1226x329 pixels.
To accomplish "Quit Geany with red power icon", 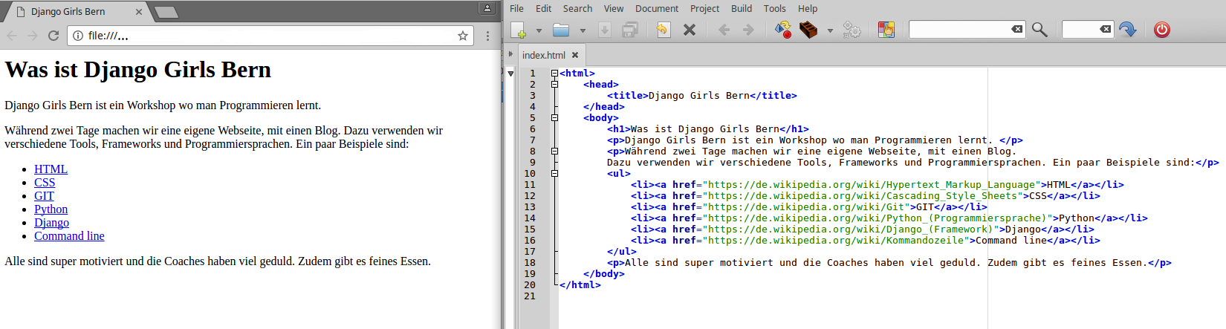I will click(x=1162, y=30).
